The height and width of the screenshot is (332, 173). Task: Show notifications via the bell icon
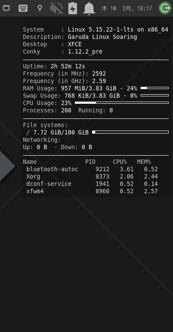pos(89,9)
